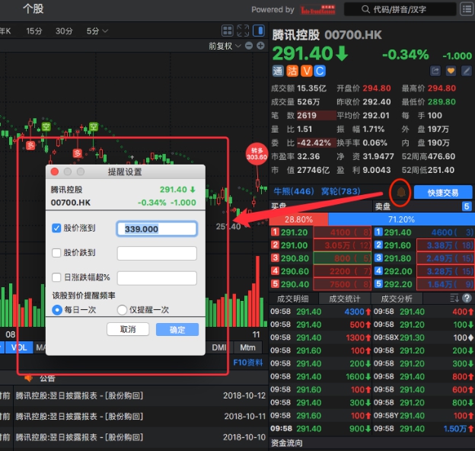
Task: Click the 股价涨到 price field showing 339.000
Action: click(157, 229)
